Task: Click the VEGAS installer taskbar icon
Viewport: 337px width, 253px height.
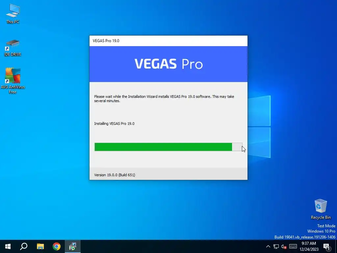Action: 73,246
